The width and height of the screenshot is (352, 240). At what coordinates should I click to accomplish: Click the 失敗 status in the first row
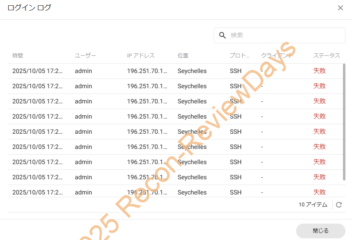point(320,71)
